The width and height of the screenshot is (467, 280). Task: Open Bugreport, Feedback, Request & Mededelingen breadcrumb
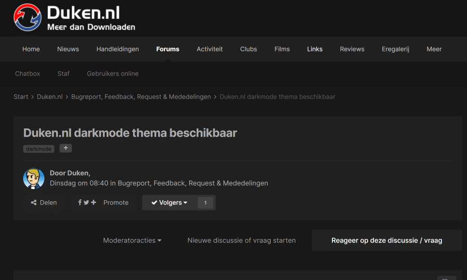141,97
